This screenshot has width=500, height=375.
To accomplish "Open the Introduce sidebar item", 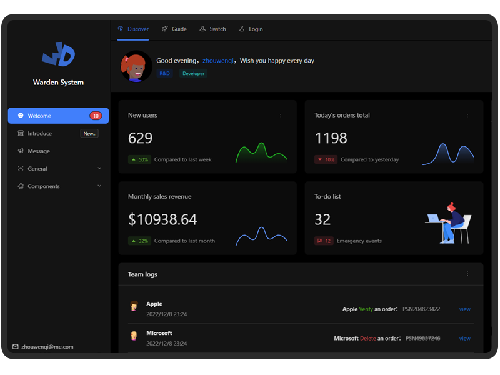I will 40,133.
